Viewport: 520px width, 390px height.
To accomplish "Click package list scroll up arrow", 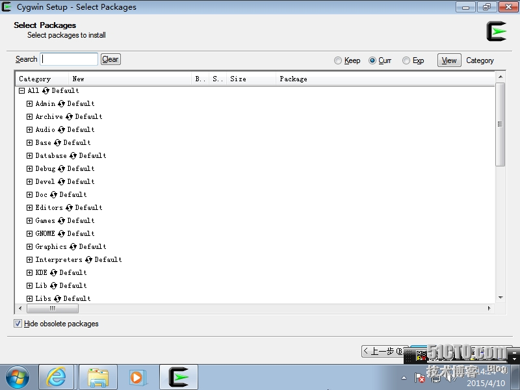I will click(x=500, y=77).
